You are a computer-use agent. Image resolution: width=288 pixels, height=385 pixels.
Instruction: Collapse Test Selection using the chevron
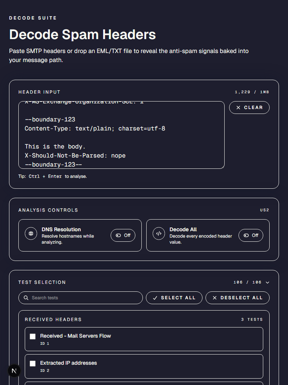pos(267,282)
